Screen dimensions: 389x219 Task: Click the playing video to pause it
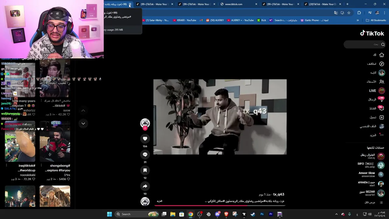click(220, 117)
